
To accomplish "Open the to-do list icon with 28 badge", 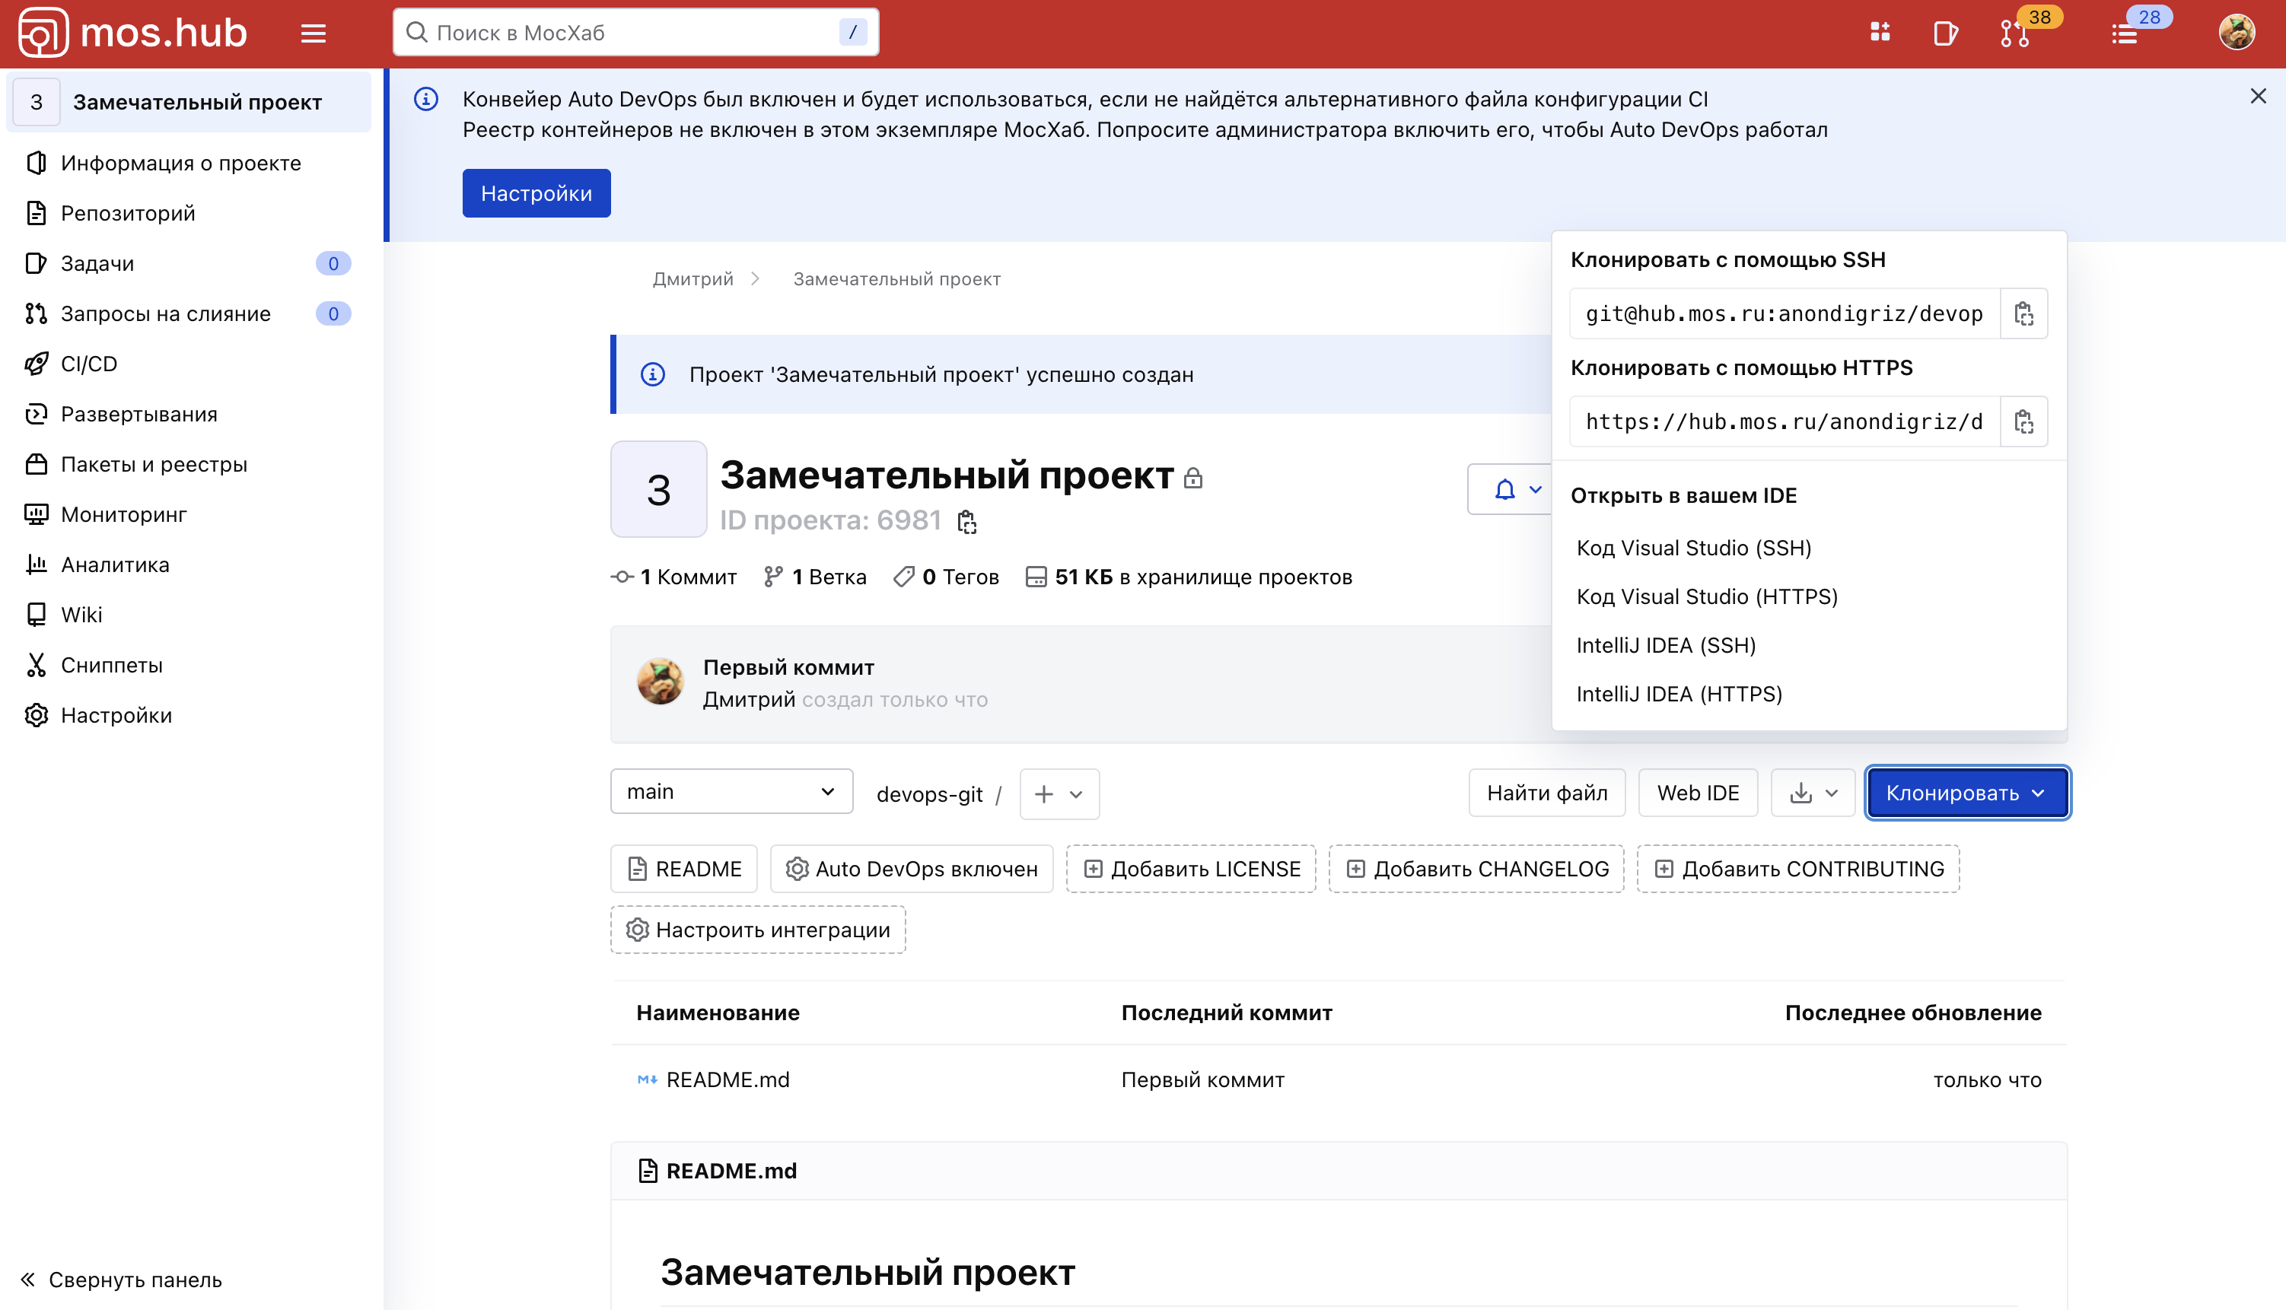I will pos(2125,33).
